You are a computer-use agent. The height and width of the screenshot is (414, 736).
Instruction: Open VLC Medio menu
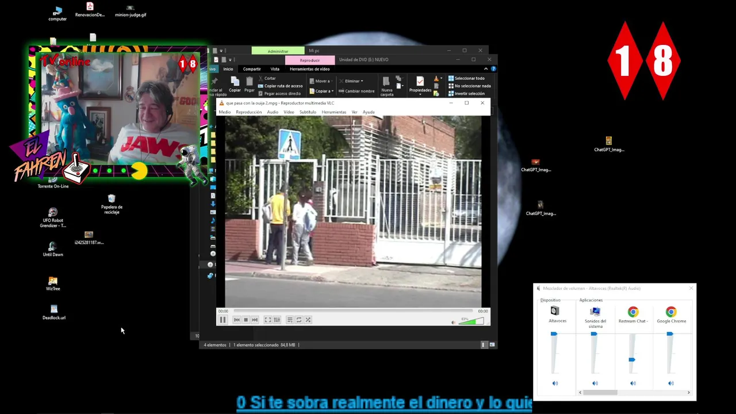pos(224,112)
